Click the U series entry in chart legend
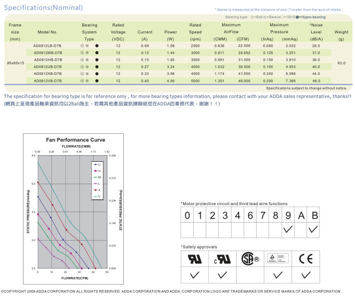 pyautogui.click(x=97, y=165)
